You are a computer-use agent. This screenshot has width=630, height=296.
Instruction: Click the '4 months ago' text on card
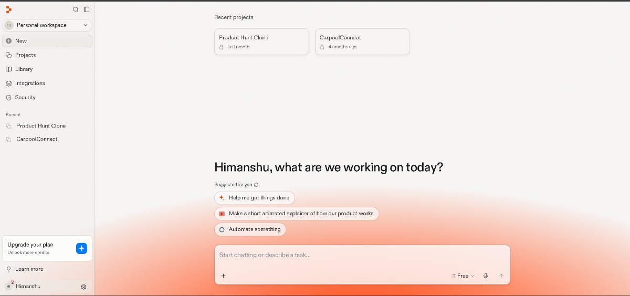[342, 47]
